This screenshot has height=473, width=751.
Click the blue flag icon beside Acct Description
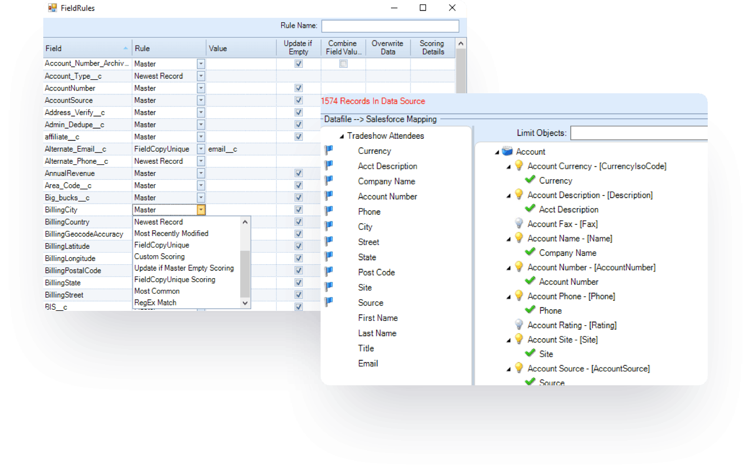329,165
